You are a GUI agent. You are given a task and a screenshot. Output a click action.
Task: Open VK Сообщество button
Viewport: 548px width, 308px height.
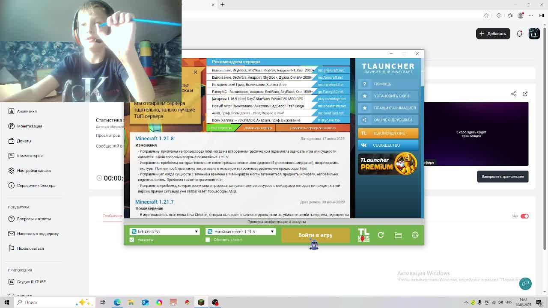point(388,145)
